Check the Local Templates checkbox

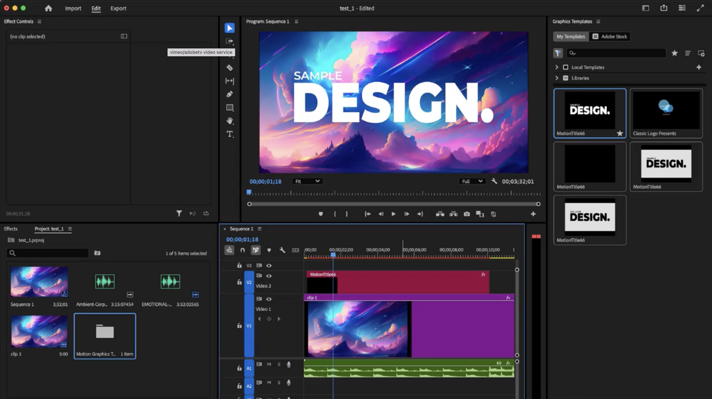pyautogui.click(x=565, y=67)
